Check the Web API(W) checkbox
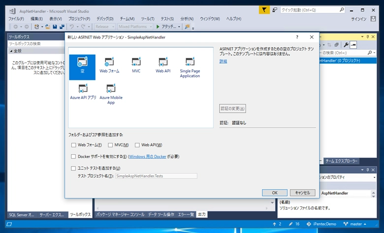The image size is (384, 233). [x=137, y=145]
